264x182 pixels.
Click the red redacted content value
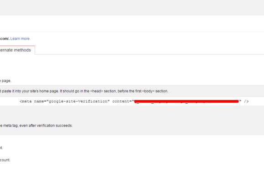[186, 101]
